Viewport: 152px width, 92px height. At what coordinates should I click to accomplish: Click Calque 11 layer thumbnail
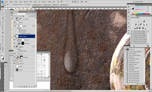pos(17,61)
